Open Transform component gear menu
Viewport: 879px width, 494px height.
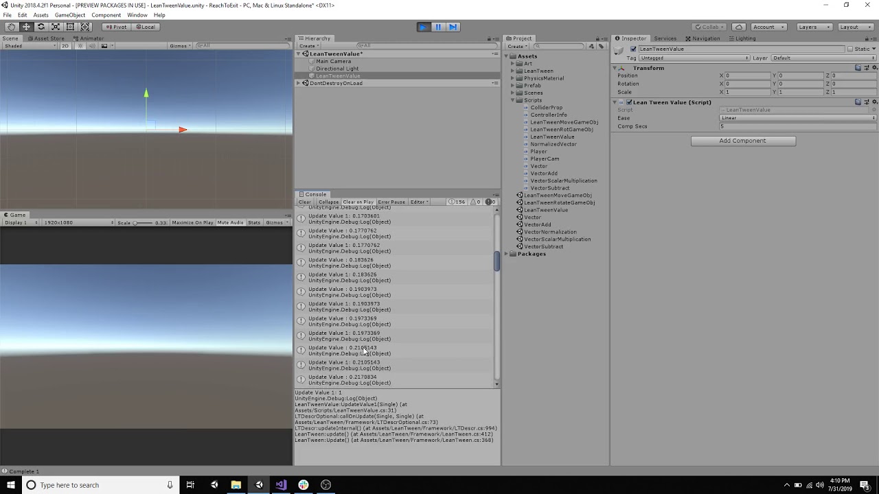874,68
